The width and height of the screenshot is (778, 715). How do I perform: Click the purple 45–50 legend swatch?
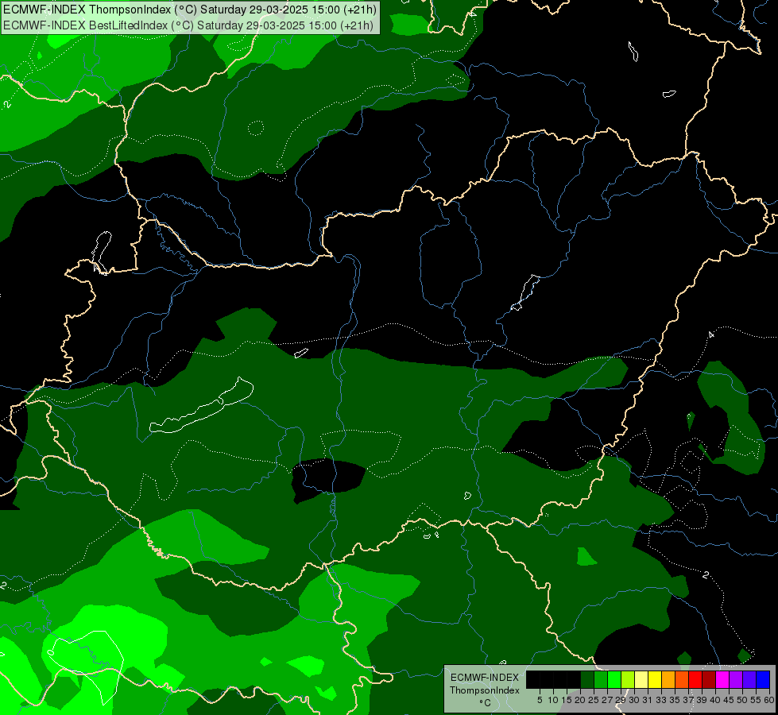tap(736, 679)
